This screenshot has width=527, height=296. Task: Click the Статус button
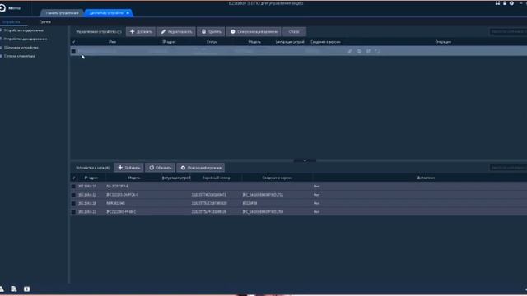click(294, 31)
